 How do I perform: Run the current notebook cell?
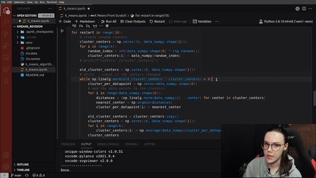62,31
